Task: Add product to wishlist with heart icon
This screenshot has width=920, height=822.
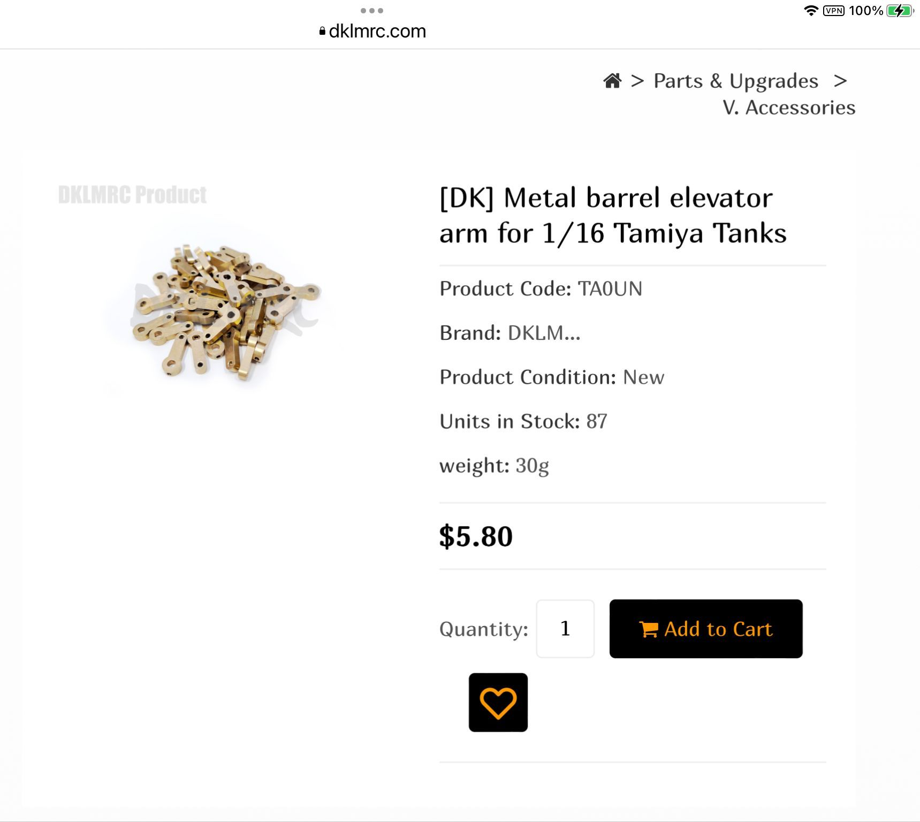Action: [x=498, y=702]
